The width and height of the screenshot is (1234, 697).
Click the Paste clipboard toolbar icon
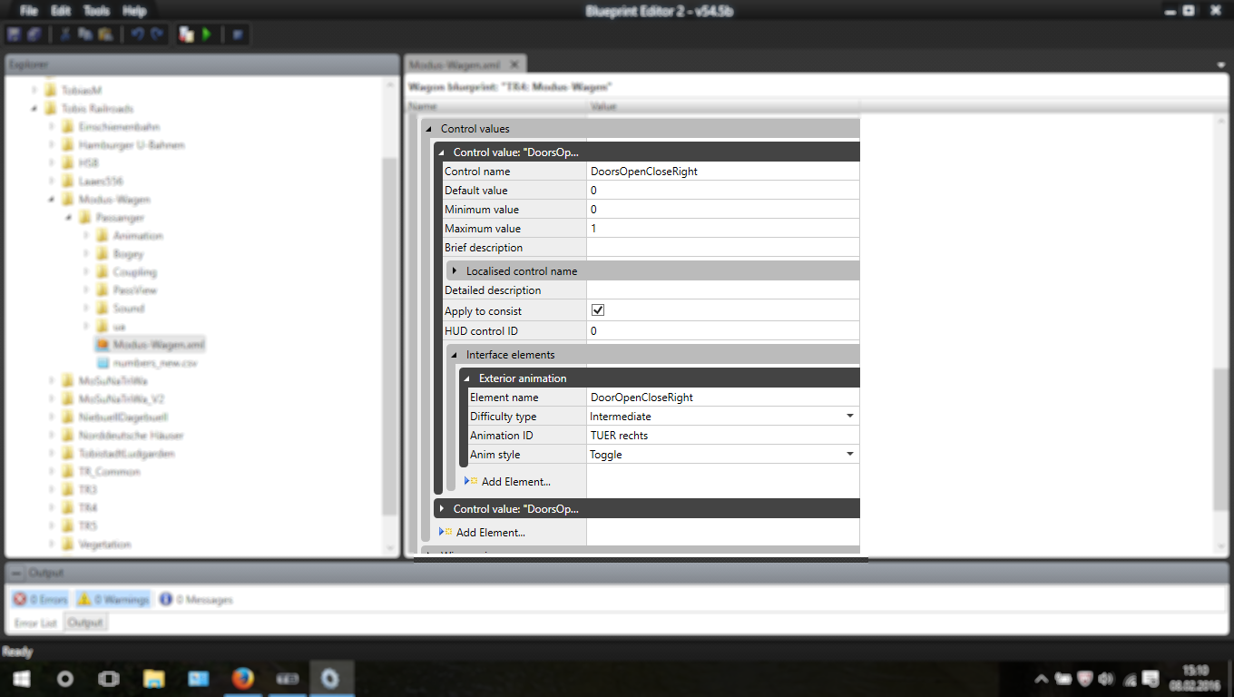[x=105, y=34]
